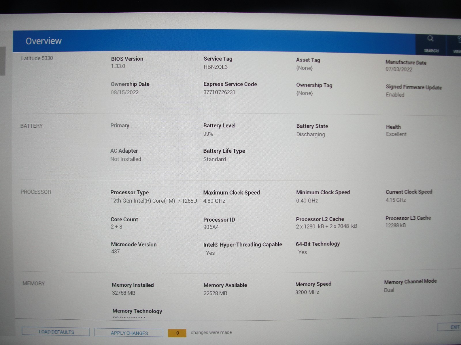The image size is (461, 345).
Task: Select Processor ID value 906A4
Action: point(211,227)
